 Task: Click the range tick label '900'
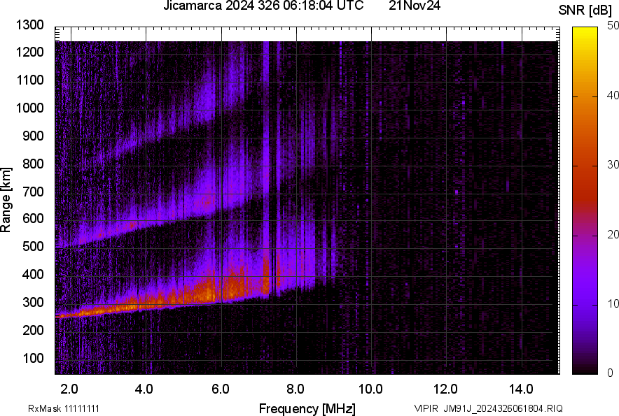33,136
